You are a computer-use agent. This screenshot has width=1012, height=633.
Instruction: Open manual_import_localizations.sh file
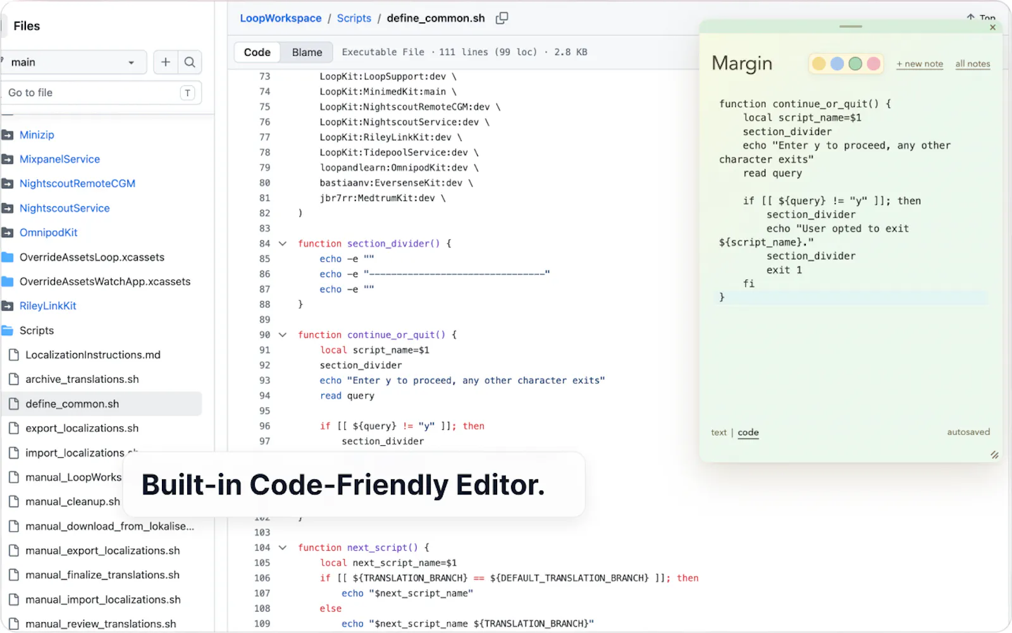[x=103, y=599]
